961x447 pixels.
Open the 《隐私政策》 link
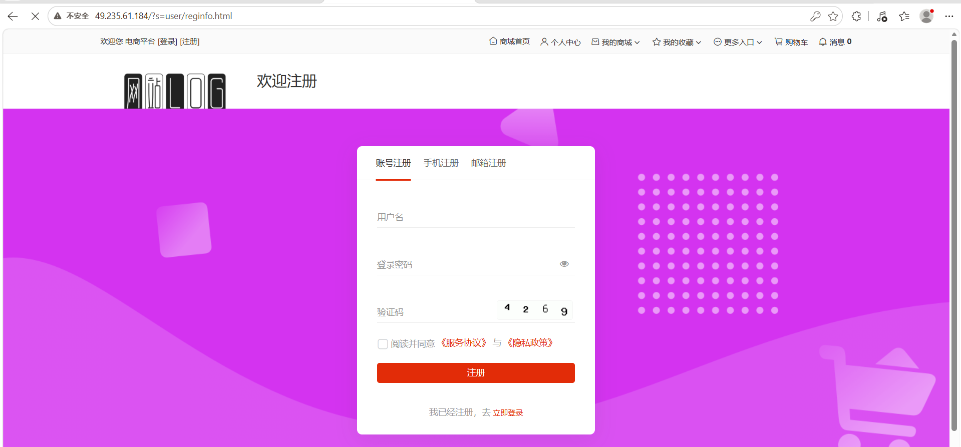click(530, 343)
